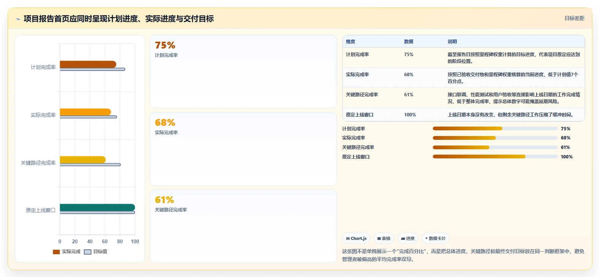Click the 原定上线窗口 y-axis label in chart

coord(41,210)
